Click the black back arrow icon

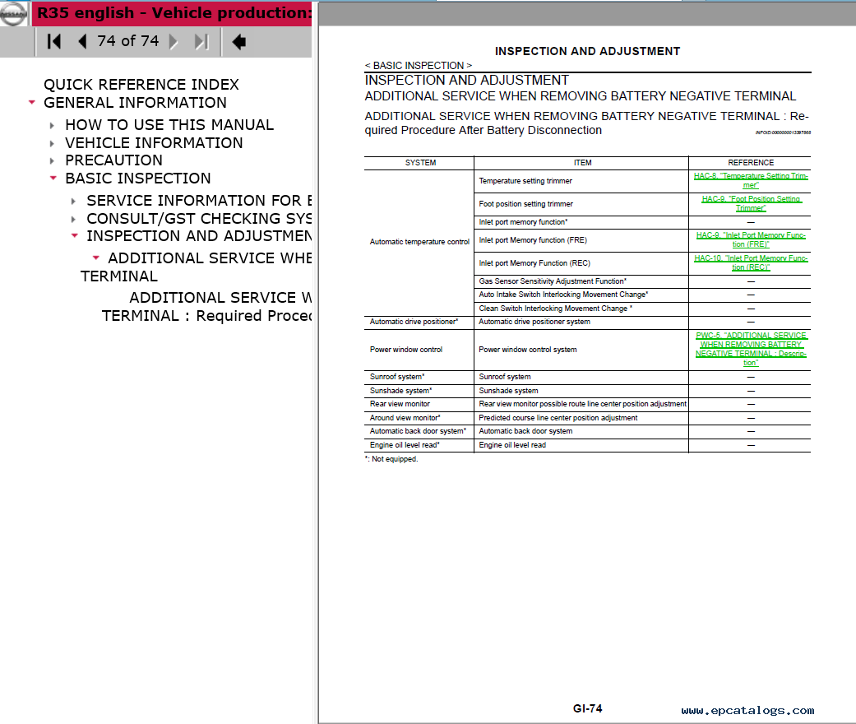pyautogui.click(x=238, y=41)
